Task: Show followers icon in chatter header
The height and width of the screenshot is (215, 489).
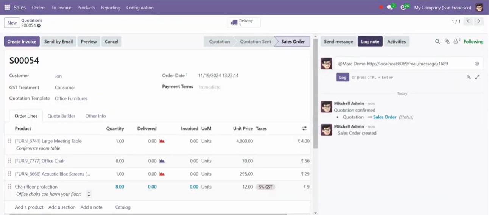Action: (x=457, y=41)
